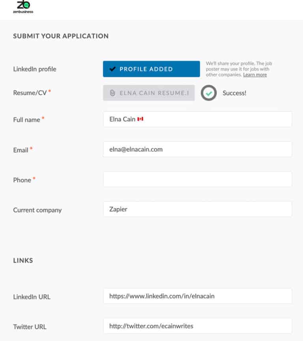Open the Learn more link
This screenshot has height=341, width=303.
[x=255, y=75]
